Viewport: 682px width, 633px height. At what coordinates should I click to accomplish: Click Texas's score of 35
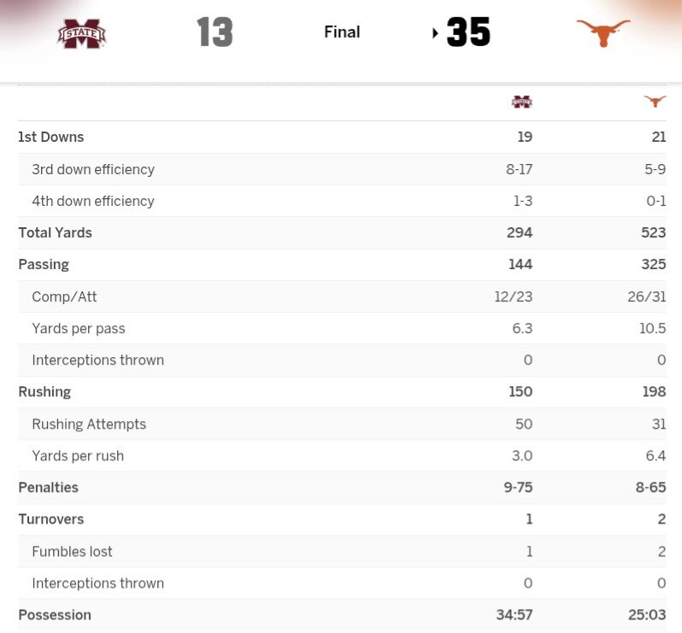[468, 32]
